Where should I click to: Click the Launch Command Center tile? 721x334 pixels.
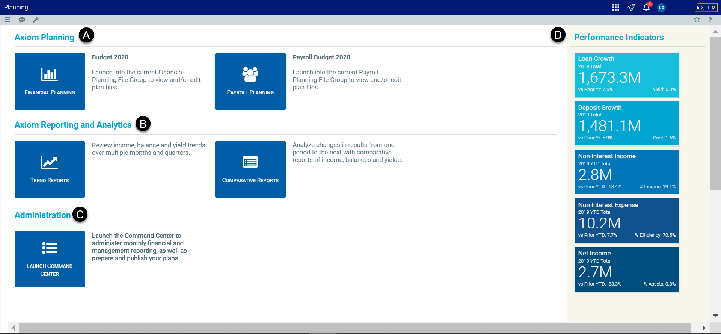pyautogui.click(x=50, y=259)
